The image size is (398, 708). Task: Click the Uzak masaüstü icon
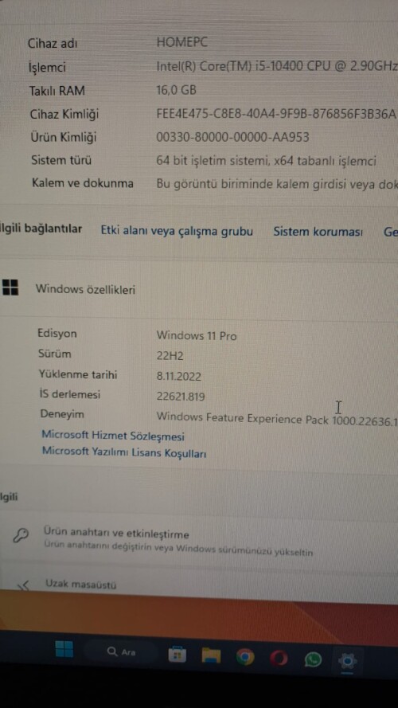[23, 585]
